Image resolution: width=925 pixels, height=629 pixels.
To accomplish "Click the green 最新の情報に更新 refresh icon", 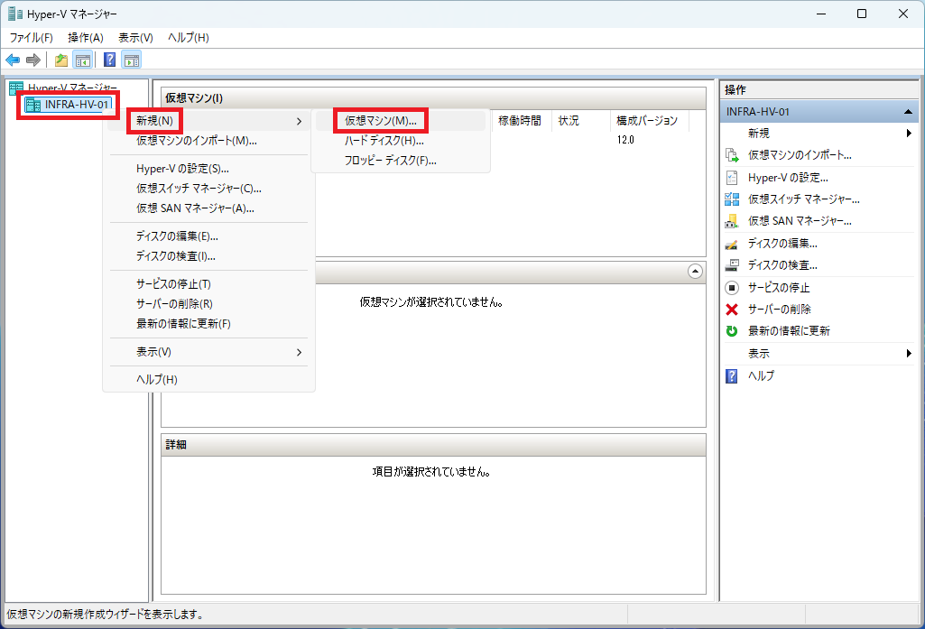I will point(732,331).
